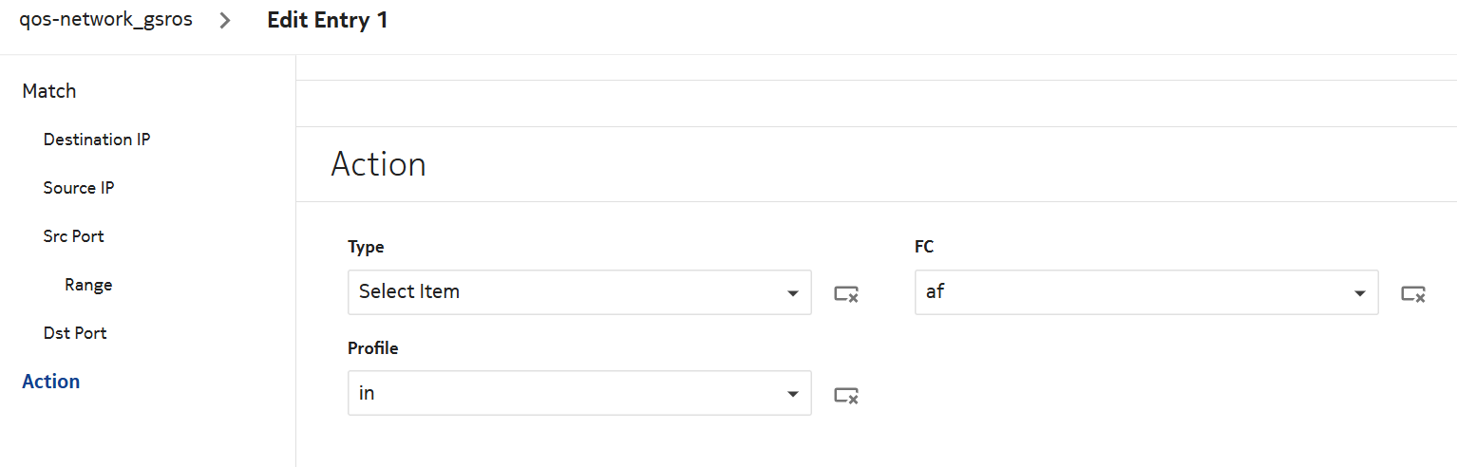Click the FC dropdown caret arrow

pyautogui.click(x=1360, y=293)
